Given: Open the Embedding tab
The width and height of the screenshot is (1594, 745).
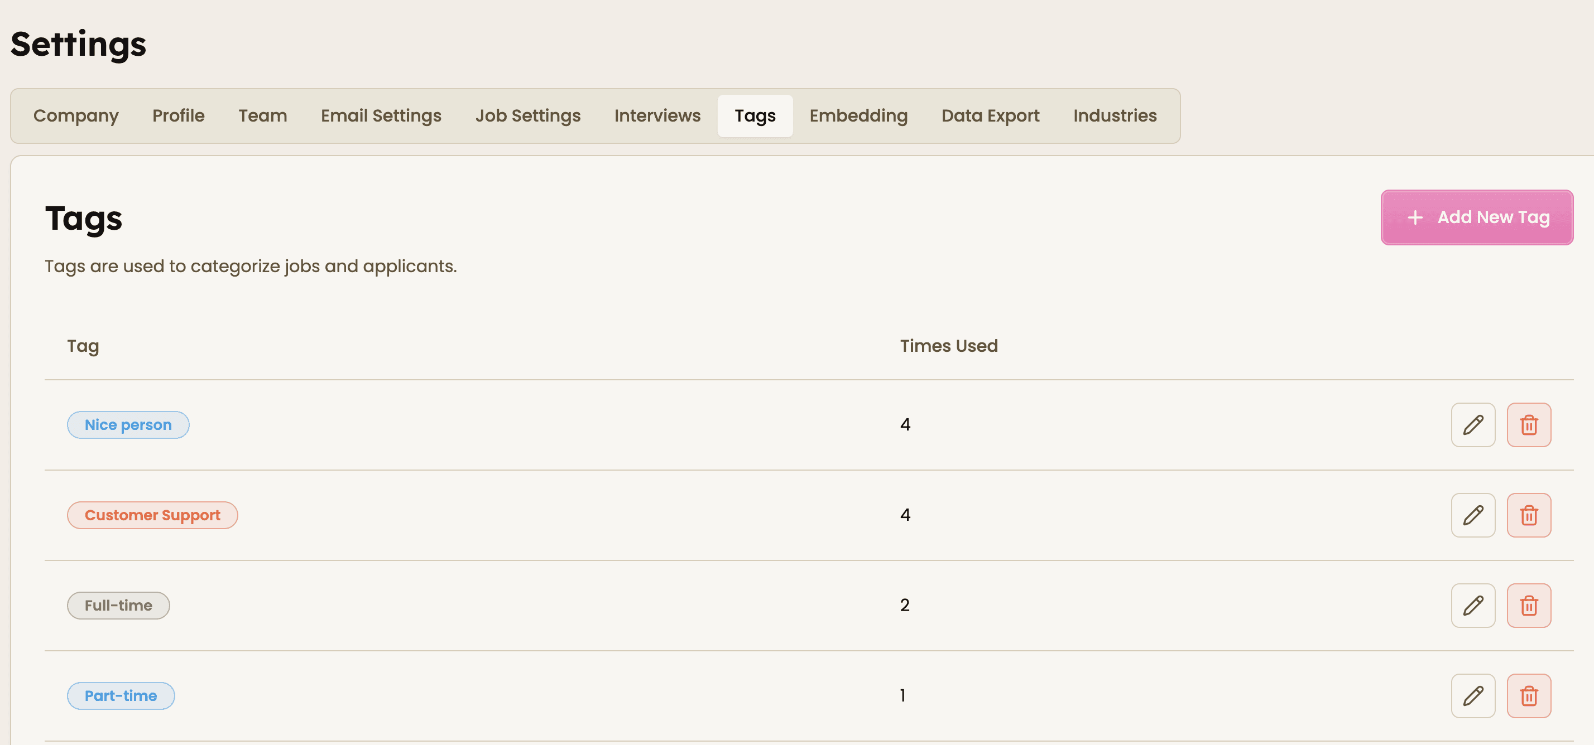Looking at the screenshot, I should (x=858, y=115).
